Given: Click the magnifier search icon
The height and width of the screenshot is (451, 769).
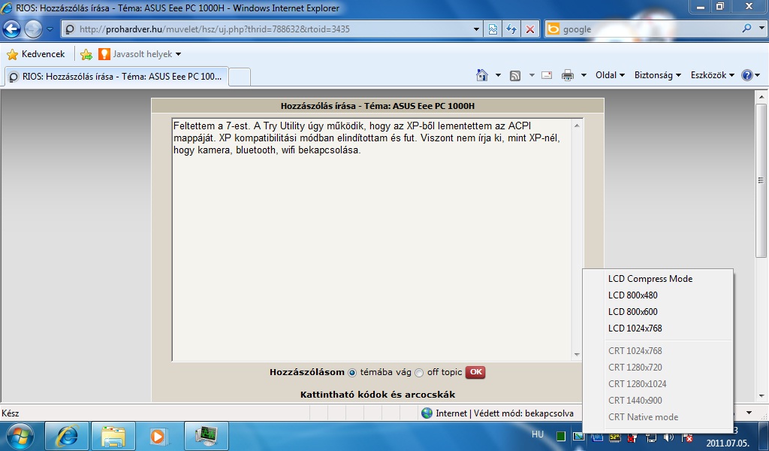Looking at the screenshot, I should pyautogui.click(x=746, y=29).
